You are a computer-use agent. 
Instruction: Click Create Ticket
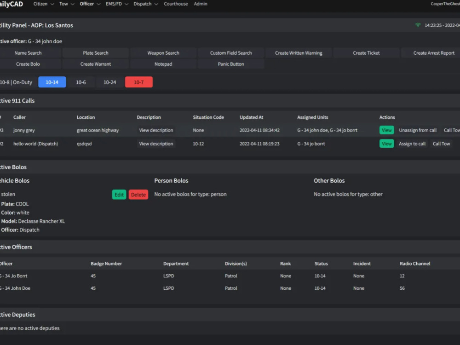(x=366, y=53)
